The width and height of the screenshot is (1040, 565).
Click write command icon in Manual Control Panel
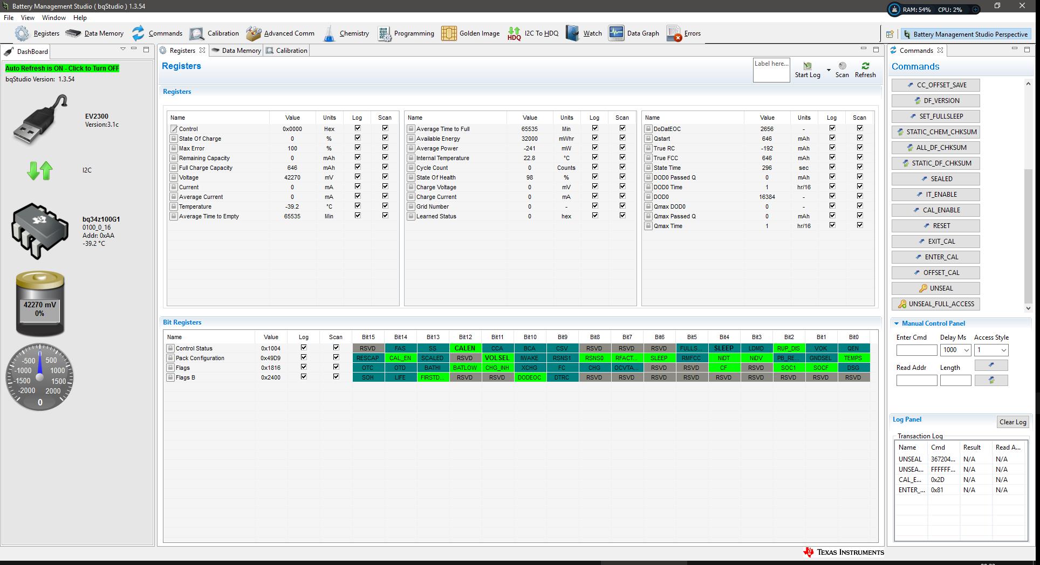(x=991, y=365)
